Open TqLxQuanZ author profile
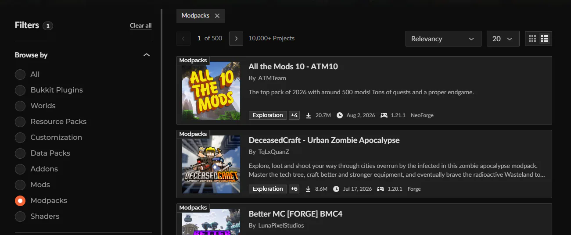The width and height of the screenshot is (571, 235). click(273, 152)
